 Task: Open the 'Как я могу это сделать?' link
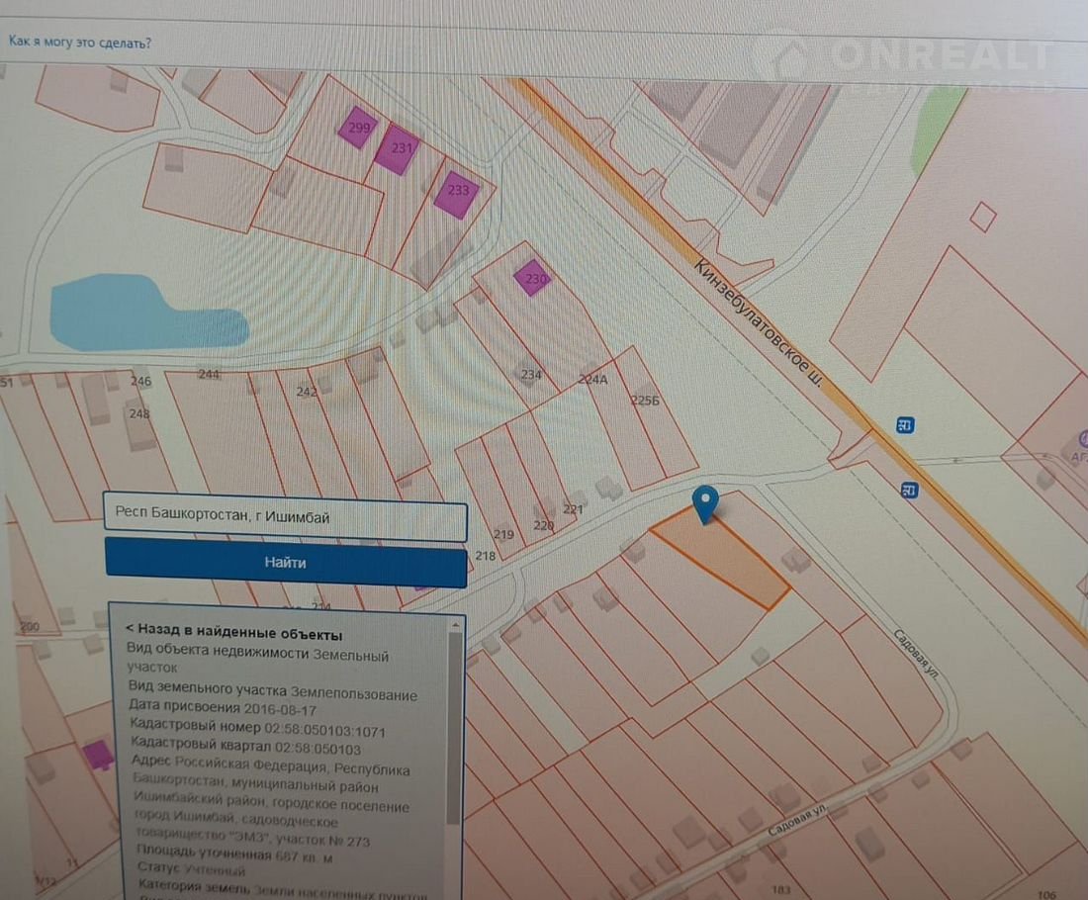pos(80,43)
